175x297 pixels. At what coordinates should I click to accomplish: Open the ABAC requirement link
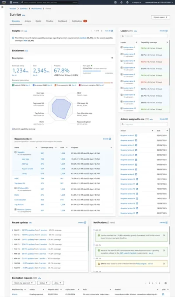coord(17,179)
